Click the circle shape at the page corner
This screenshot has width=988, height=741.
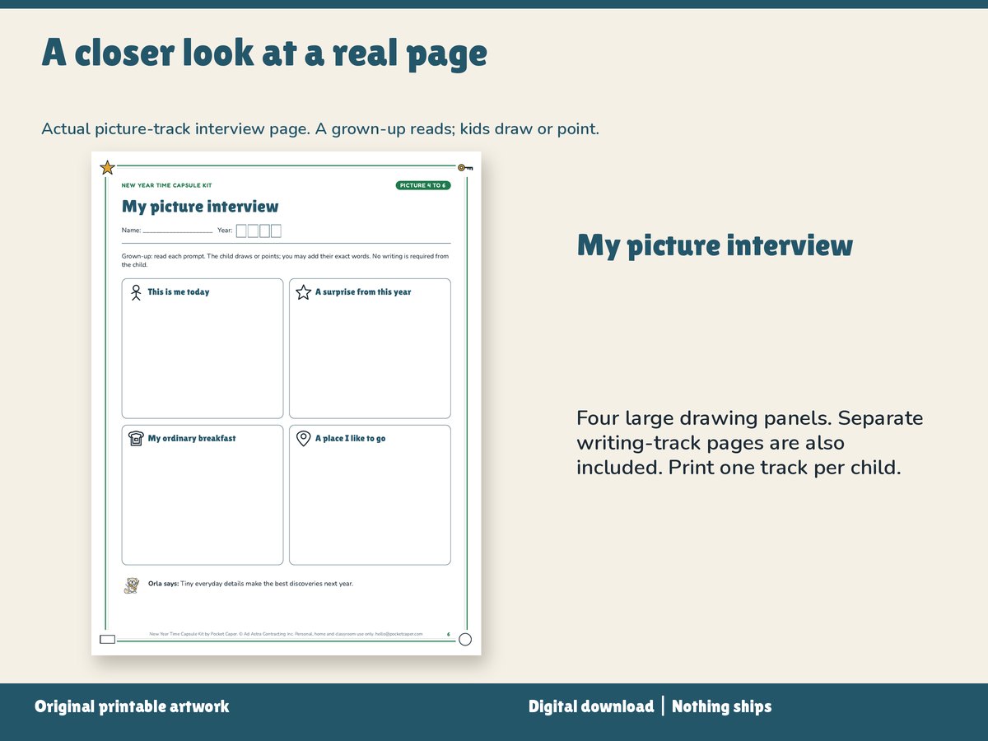[x=465, y=639]
